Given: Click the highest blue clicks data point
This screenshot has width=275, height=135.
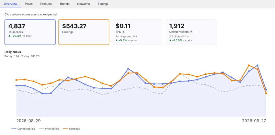Looking at the screenshot, I should point(257,65).
